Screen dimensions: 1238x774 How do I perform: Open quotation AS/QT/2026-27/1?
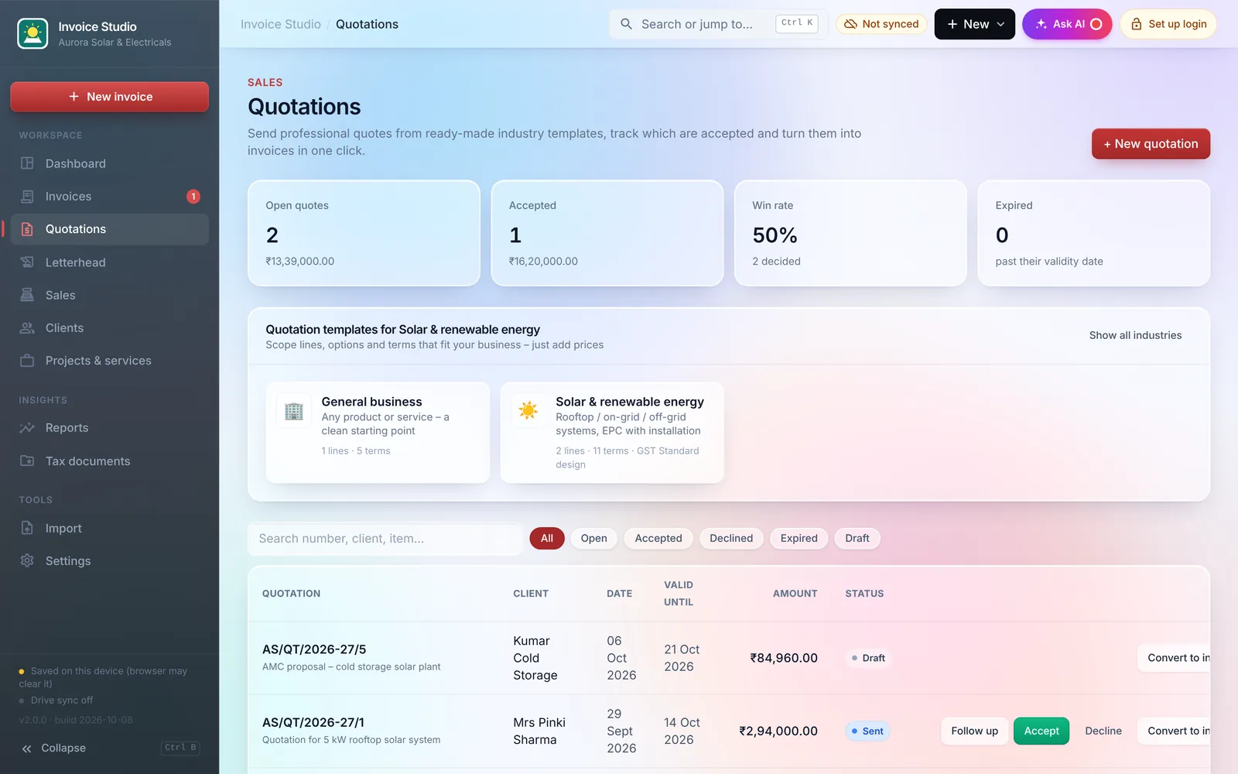coord(313,722)
